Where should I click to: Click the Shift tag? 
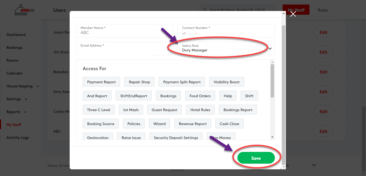(249, 96)
